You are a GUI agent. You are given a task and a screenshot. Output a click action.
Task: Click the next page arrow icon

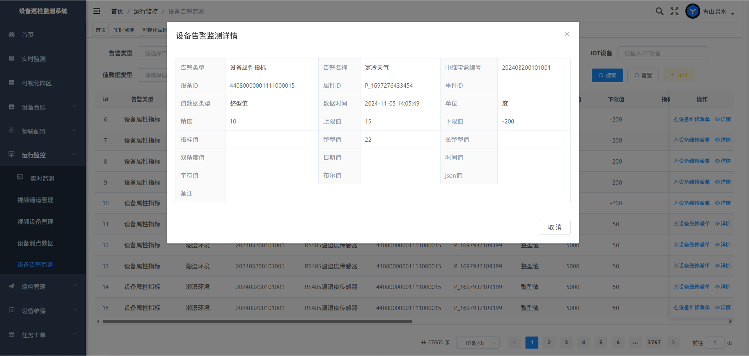[673, 342]
